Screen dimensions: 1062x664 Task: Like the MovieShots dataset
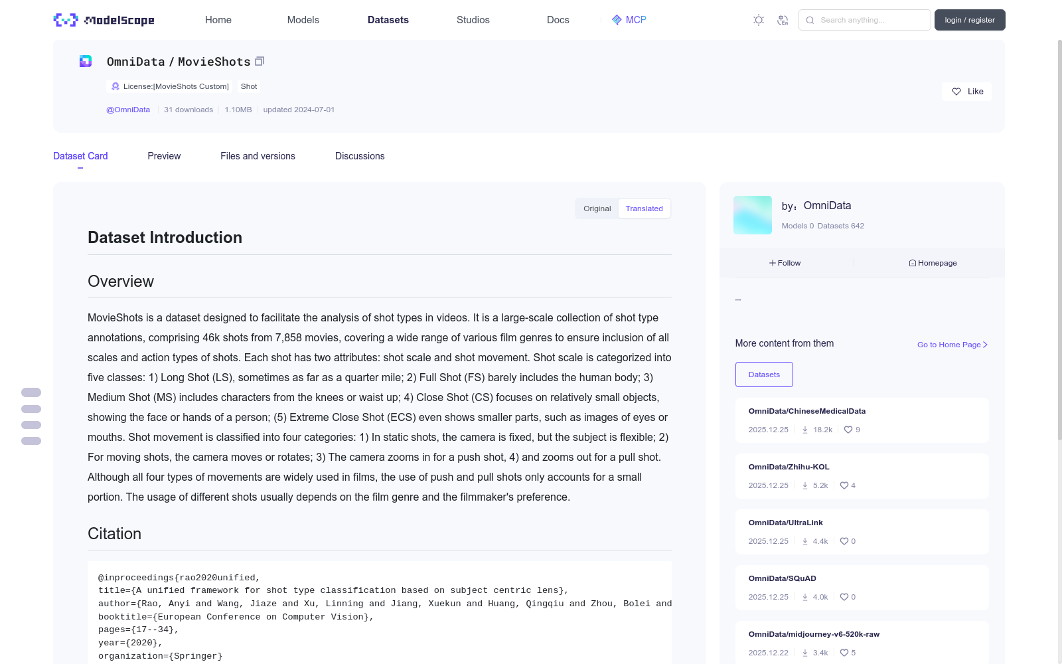click(966, 92)
